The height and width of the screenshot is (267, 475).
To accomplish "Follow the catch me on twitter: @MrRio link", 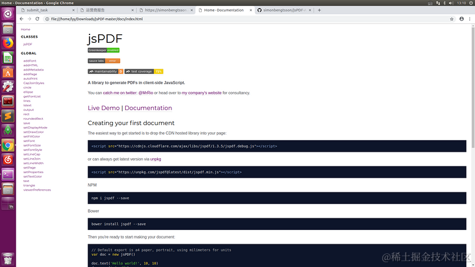I will (x=128, y=93).
